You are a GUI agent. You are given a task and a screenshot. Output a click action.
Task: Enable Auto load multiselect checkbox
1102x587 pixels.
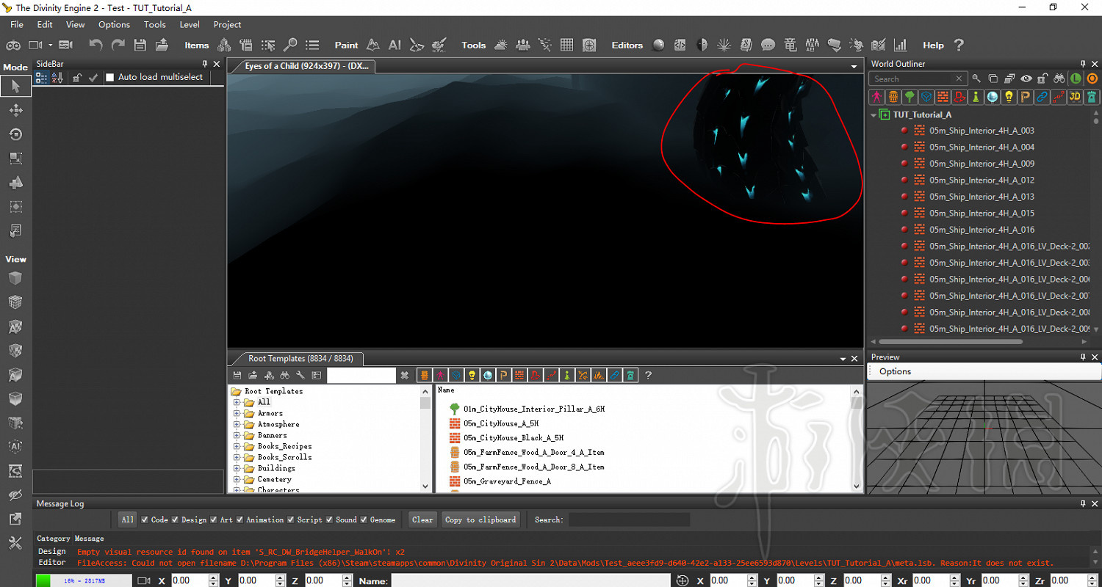click(110, 77)
